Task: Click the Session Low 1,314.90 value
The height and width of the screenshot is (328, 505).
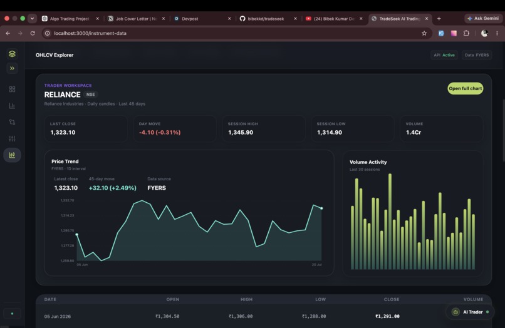Action: tap(330, 132)
